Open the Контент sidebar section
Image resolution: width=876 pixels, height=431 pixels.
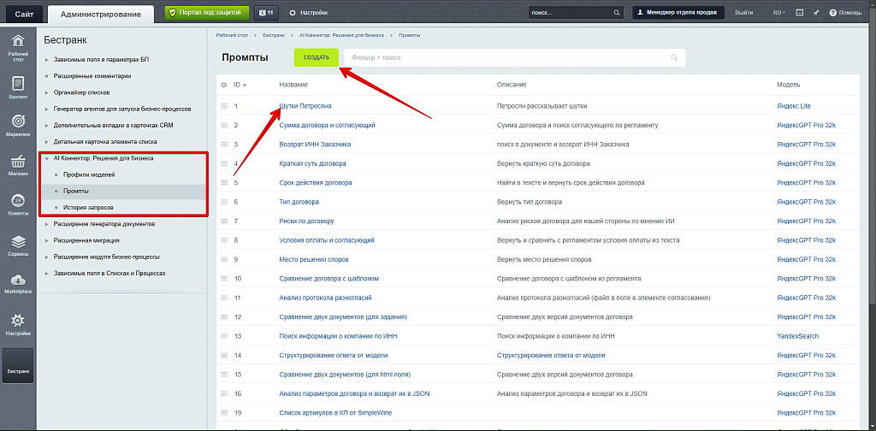click(18, 86)
